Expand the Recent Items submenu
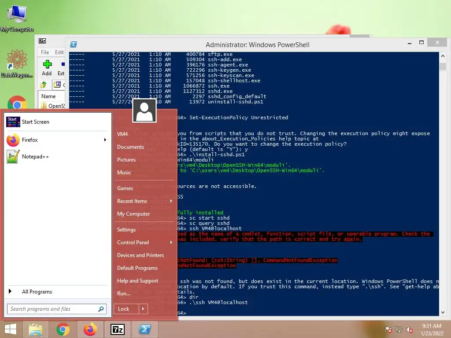The height and width of the screenshot is (338, 451). pos(145,201)
